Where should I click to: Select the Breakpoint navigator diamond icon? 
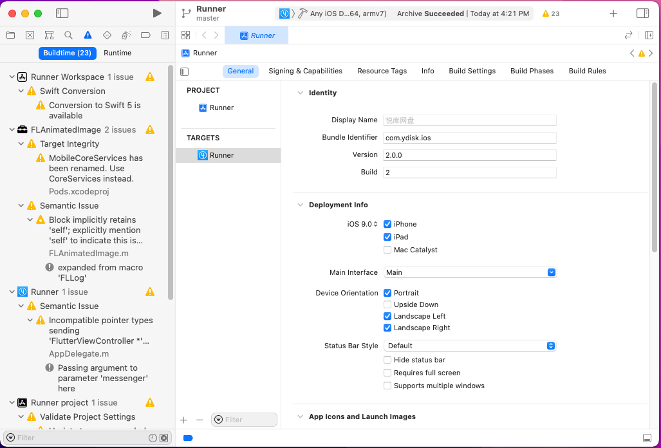click(x=107, y=35)
